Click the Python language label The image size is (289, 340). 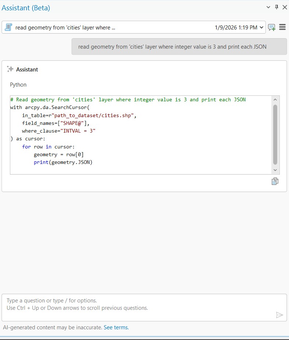18,85
